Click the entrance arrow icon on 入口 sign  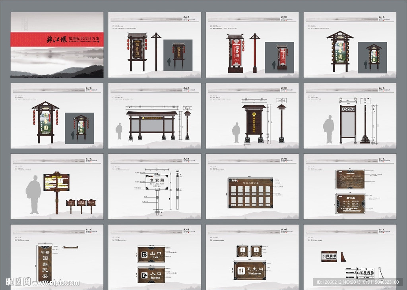tap(142, 275)
